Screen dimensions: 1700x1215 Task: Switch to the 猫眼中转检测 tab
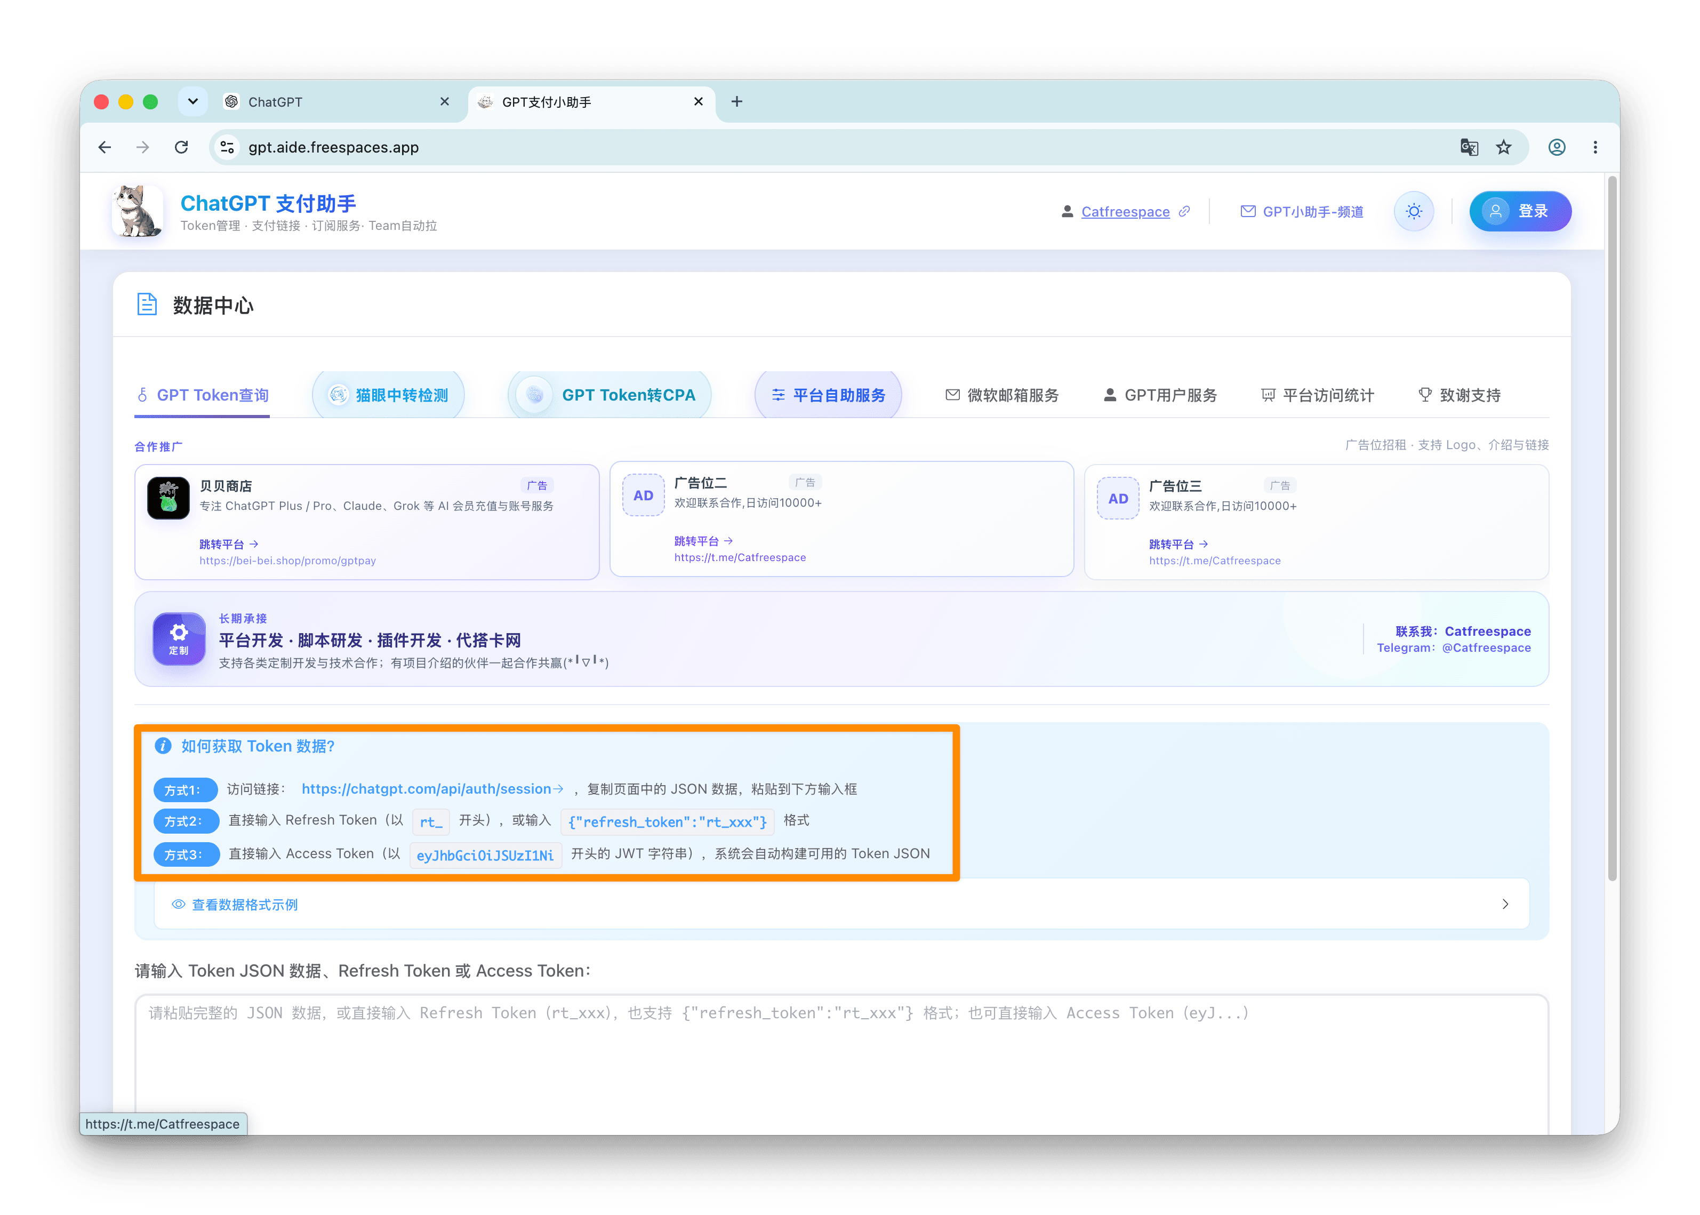coord(388,395)
